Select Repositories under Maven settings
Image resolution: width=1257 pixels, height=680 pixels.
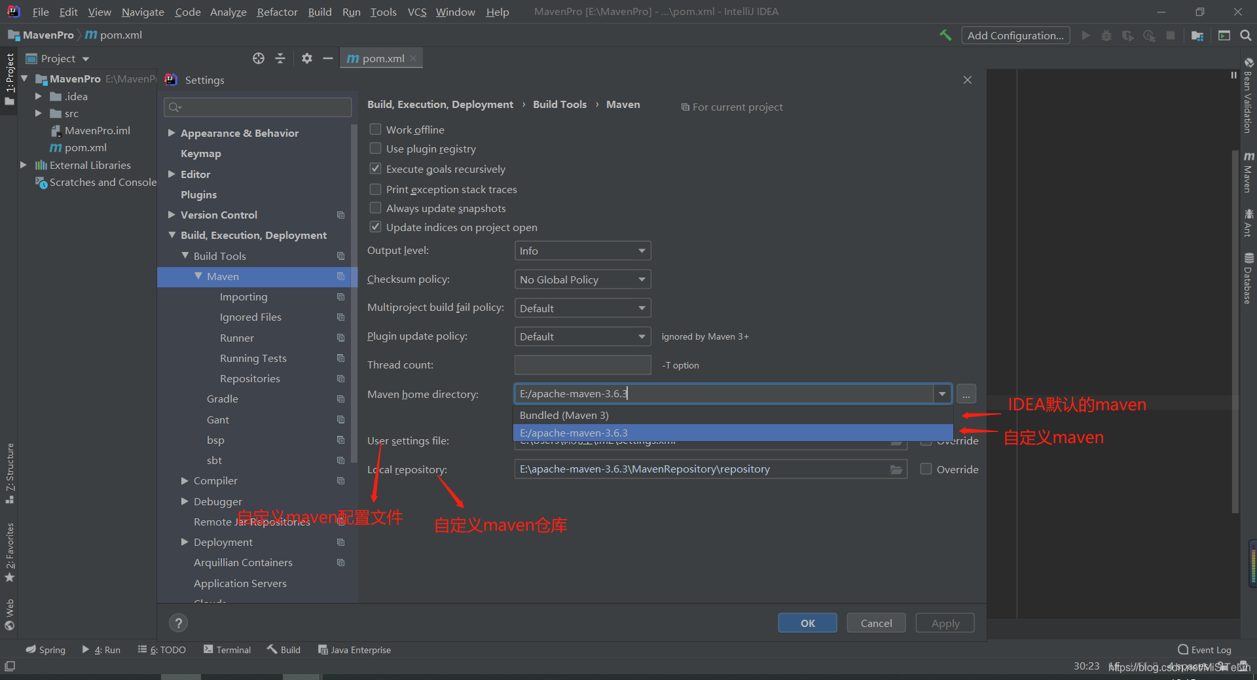click(x=249, y=378)
